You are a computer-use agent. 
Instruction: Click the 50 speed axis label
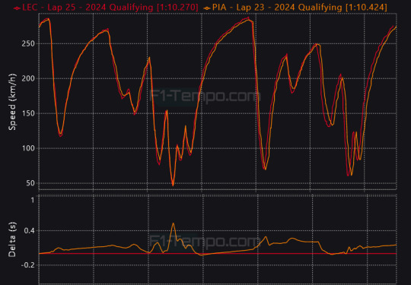coord(30,183)
